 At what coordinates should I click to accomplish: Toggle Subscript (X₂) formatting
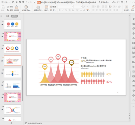(81, 10)
